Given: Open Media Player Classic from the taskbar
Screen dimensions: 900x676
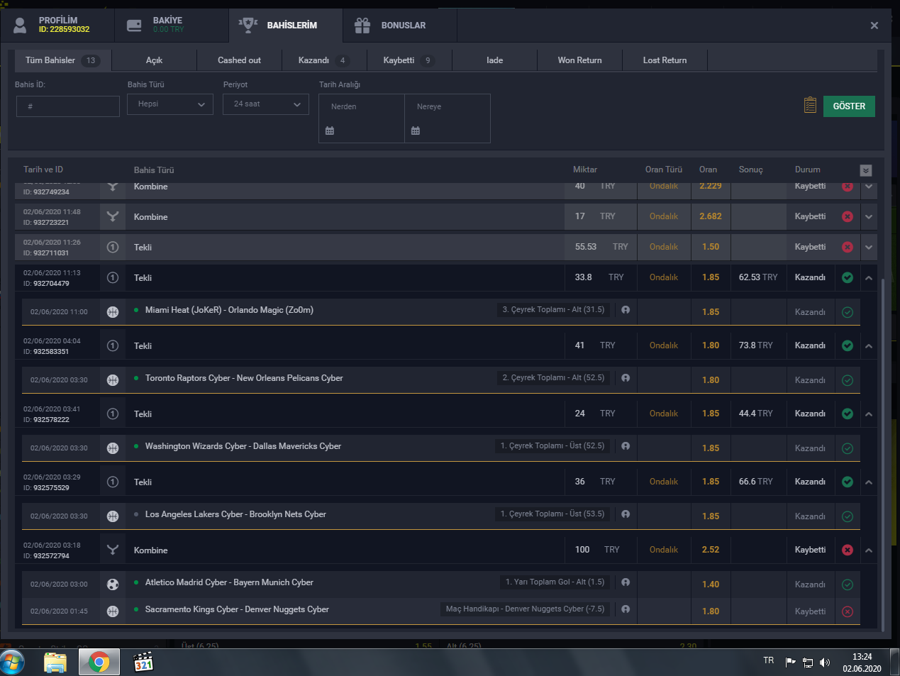Looking at the screenshot, I should [143, 663].
